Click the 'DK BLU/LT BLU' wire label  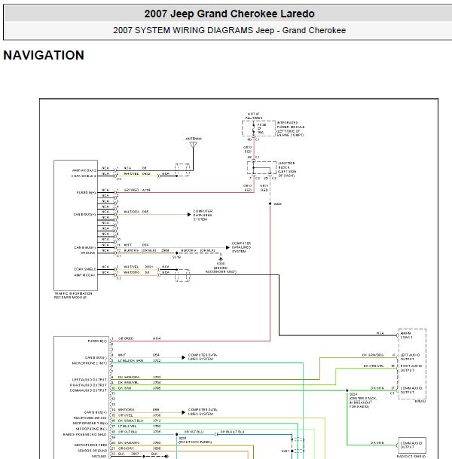pyautogui.click(x=232, y=432)
